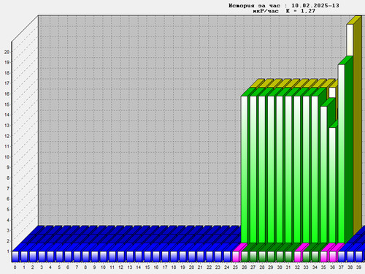Click the blue block at minute 5
The height and width of the screenshot is (274, 365).
59,256
